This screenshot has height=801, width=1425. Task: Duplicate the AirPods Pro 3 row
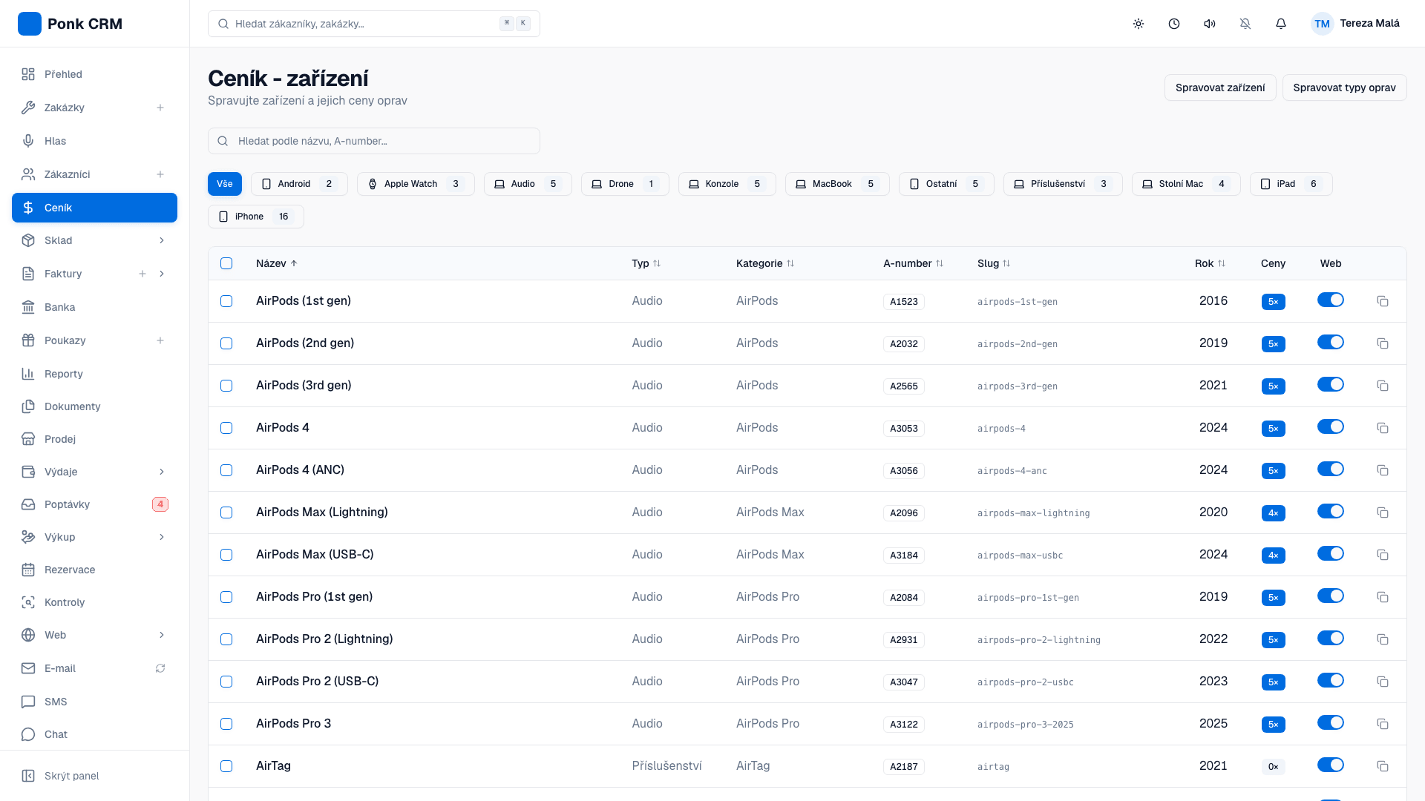point(1383,724)
